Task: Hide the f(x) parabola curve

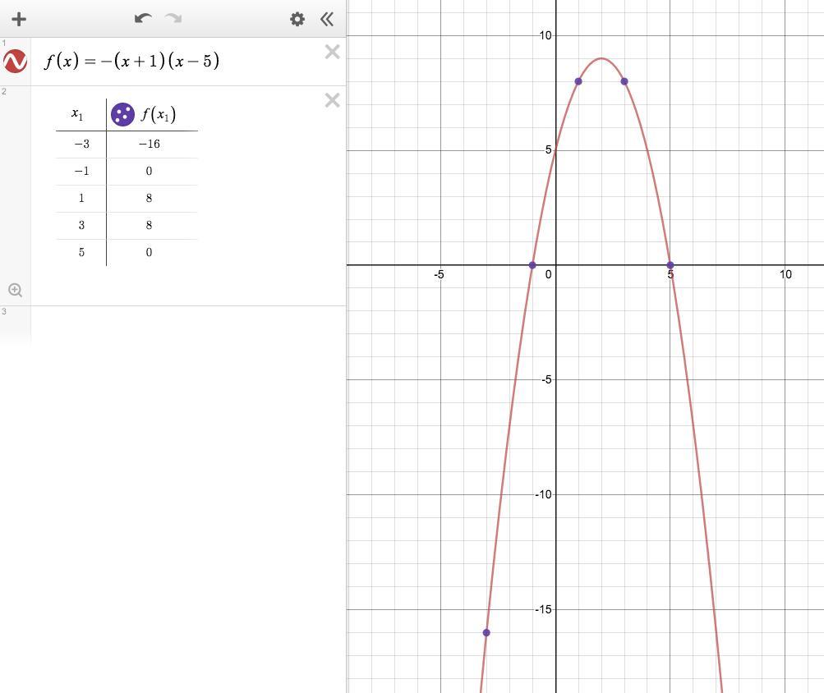Action: coord(16,62)
